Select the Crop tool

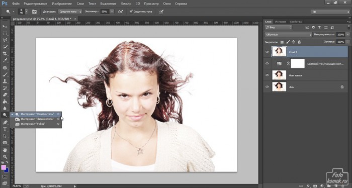click(5, 54)
